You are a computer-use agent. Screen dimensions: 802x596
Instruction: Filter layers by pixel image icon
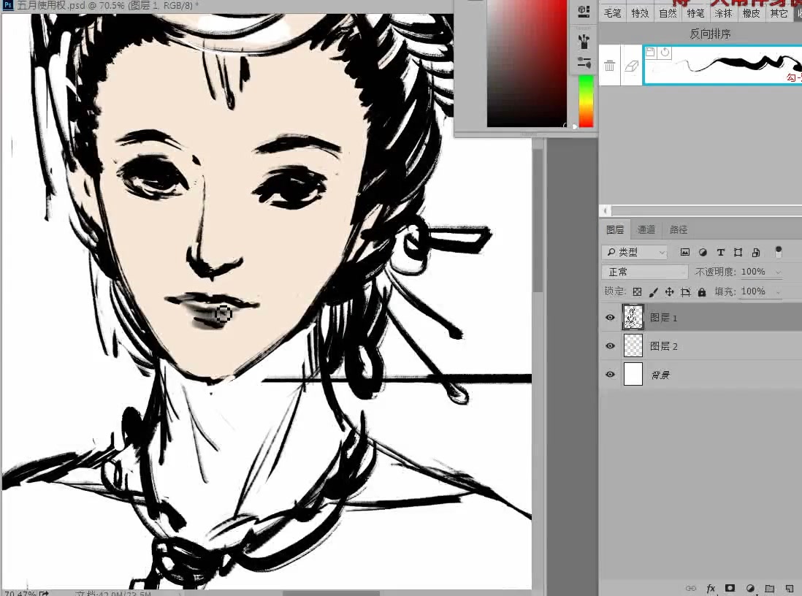click(685, 252)
